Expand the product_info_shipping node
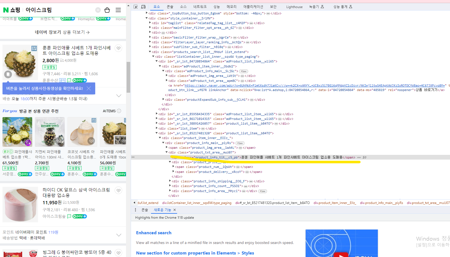The image size is (450, 257). click(x=170, y=181)
